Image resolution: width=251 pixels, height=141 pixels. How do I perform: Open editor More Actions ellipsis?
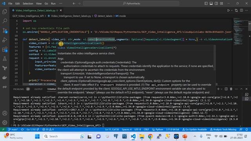(x=247, y=11)
